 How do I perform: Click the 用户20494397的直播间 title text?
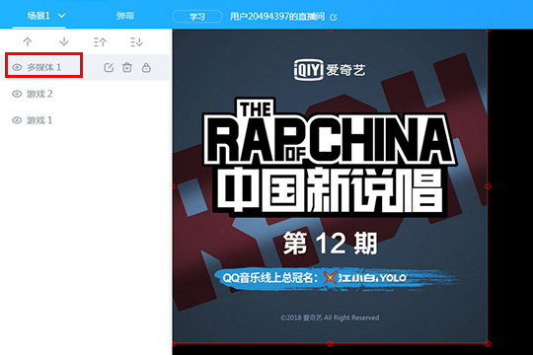pos(277,17)
